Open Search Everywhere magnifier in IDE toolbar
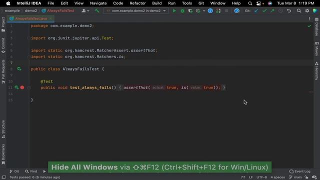This screenshot has width=320, height=180. [299, 10]
